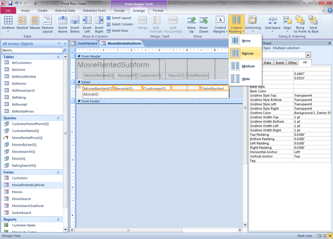Collapse the Forms group
Image resolution: width=333 pixels, height=239 pixels.
tap(58, 172)
